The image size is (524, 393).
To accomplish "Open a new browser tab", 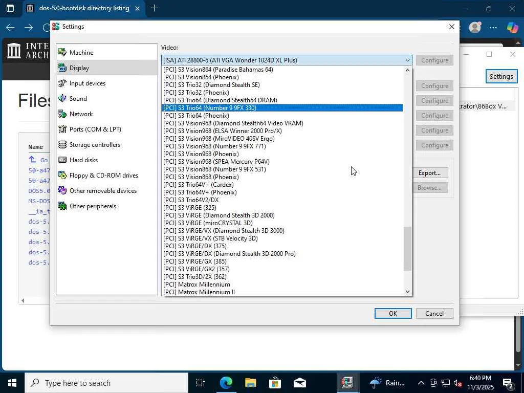I will click(155, 8).
